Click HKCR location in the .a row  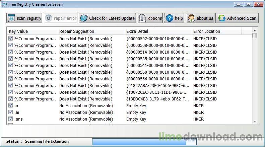pos(199,106)
